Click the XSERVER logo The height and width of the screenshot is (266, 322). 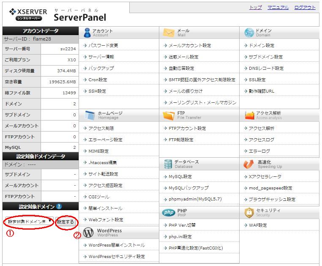point(28,14)
